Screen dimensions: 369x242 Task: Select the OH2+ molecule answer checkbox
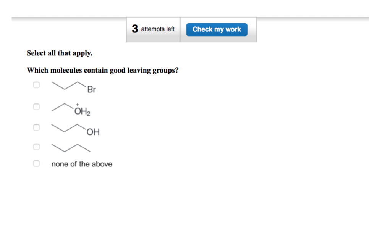(36, 106)
